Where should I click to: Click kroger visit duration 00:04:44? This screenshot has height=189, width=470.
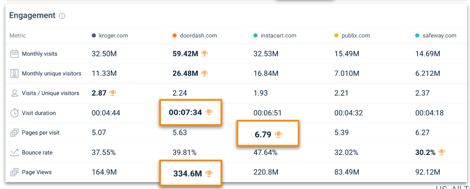(x=106, y=113)
